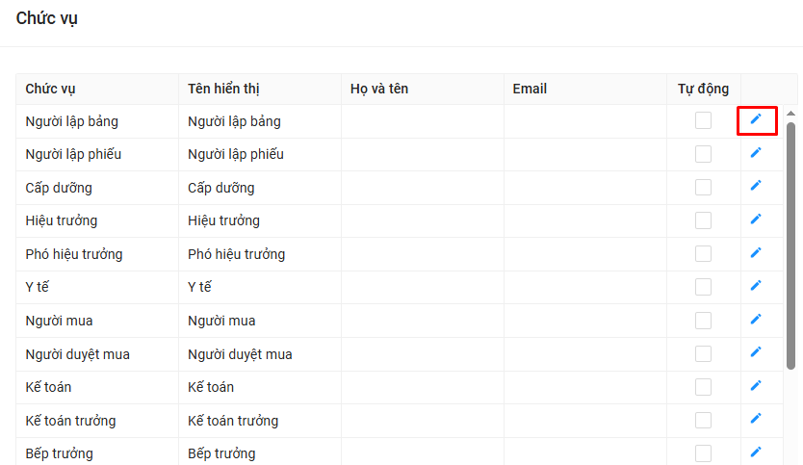Image resolution: width=803 pixels, height=465 pixels.
Task: Click the scrollbar up arrow
Action: (x=790, y=112)
